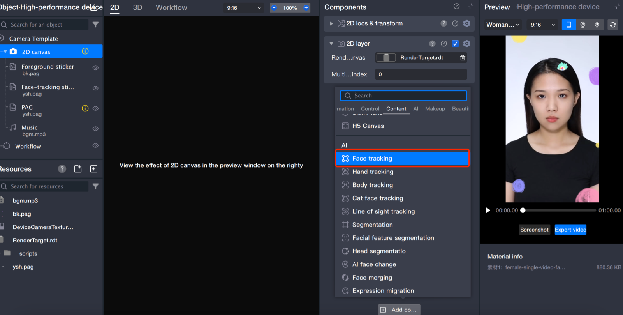This screenshot has height=315, width=623.
Task: Hide the Foreground sticker layer
Action: pyautogui.click(x=95, y=68)
